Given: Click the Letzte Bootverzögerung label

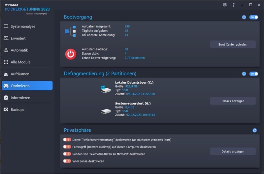Looking at the screenshot, I should tap(99, 58).
